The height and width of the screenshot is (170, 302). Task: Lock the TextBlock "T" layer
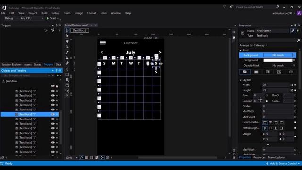pyautogui.click(x=57, y=91)
